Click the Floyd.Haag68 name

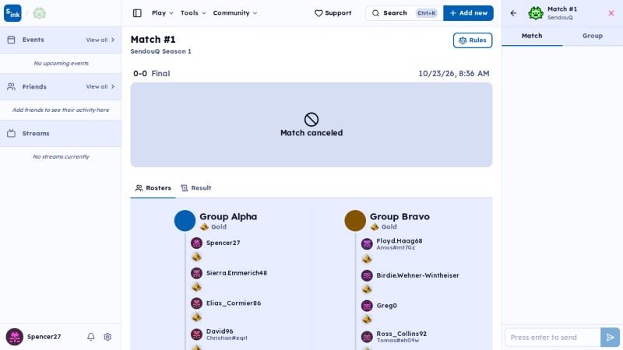[399, 241]
